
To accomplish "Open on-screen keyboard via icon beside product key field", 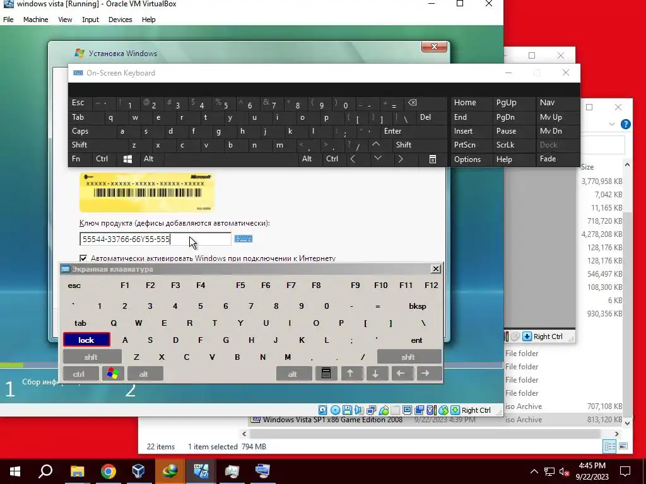I will click(x=243, y=239).
